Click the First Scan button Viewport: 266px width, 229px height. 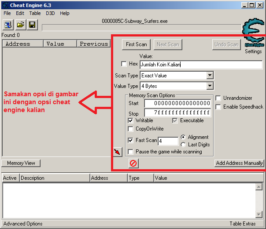point(136,44)
